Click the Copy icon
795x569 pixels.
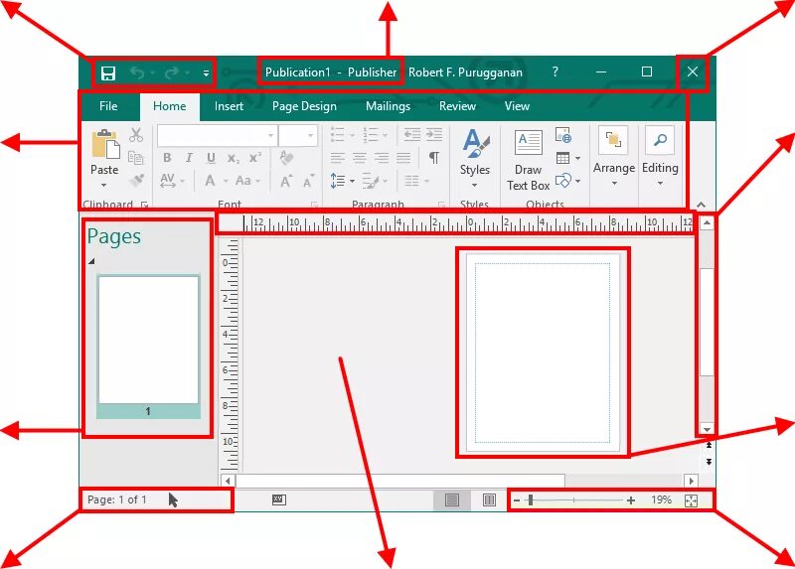click(x=136, y=158)
